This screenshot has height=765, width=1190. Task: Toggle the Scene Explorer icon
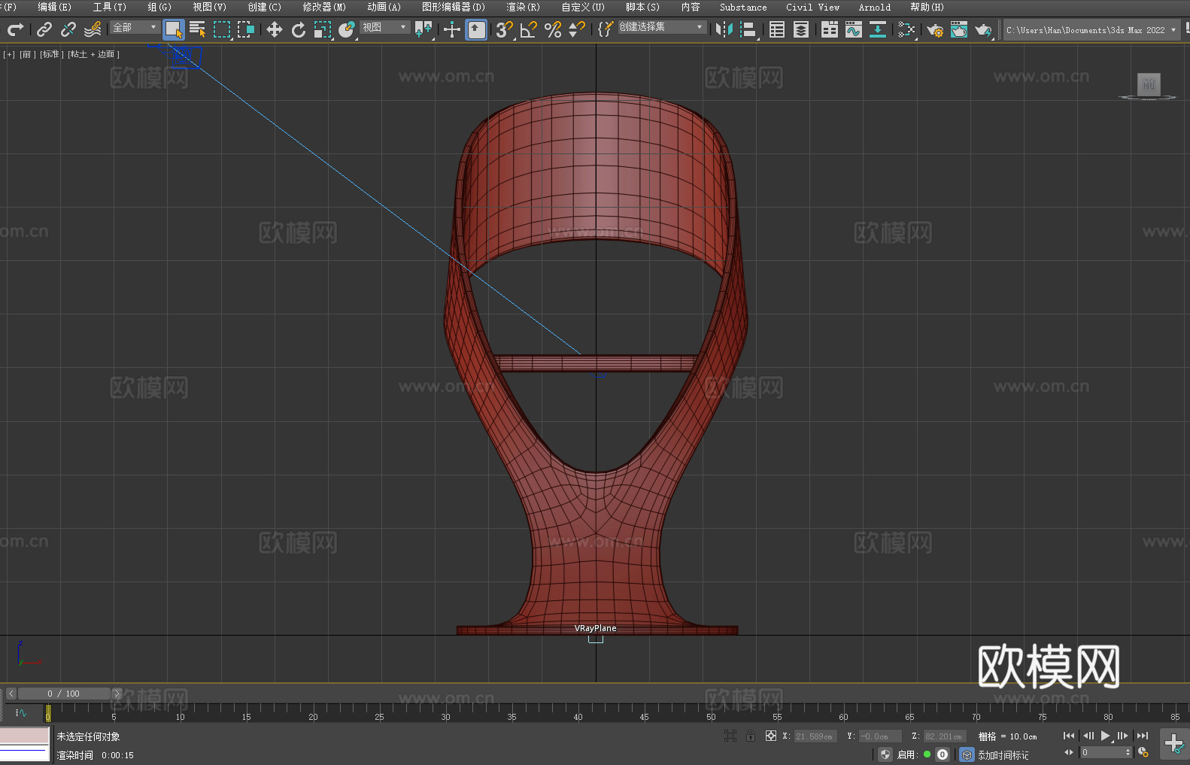point(777,29)
